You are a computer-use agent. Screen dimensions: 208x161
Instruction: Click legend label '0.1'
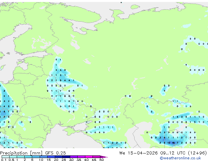coord(4,160)
